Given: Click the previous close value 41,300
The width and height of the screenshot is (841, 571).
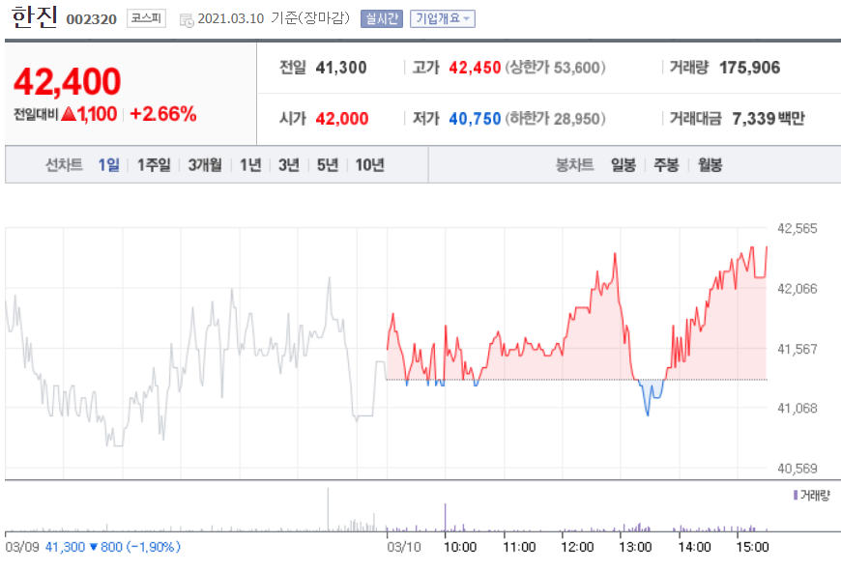Looking at the screenshot, I should (x=341, y=68).
